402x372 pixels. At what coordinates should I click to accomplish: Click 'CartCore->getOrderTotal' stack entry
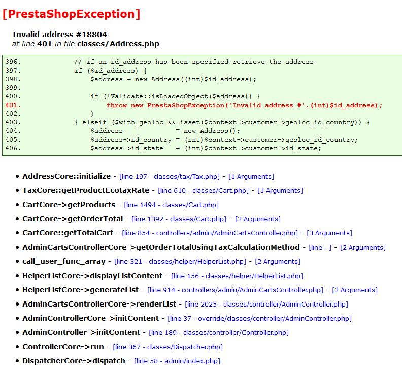tap(73, 219)
